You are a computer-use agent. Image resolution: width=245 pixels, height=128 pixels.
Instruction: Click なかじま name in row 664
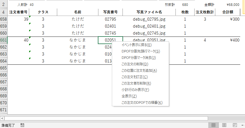pyautogui.click(x=78, y=61)
